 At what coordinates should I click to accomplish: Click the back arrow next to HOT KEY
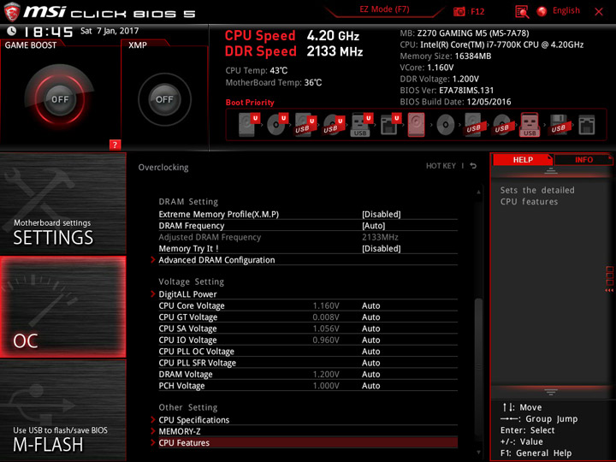pyautogui.click(x=473, y=166)
